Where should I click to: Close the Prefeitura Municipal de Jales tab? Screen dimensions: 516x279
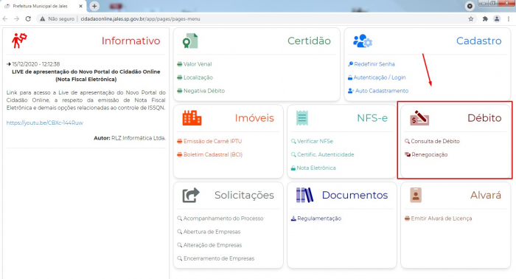tap(80, 6)
